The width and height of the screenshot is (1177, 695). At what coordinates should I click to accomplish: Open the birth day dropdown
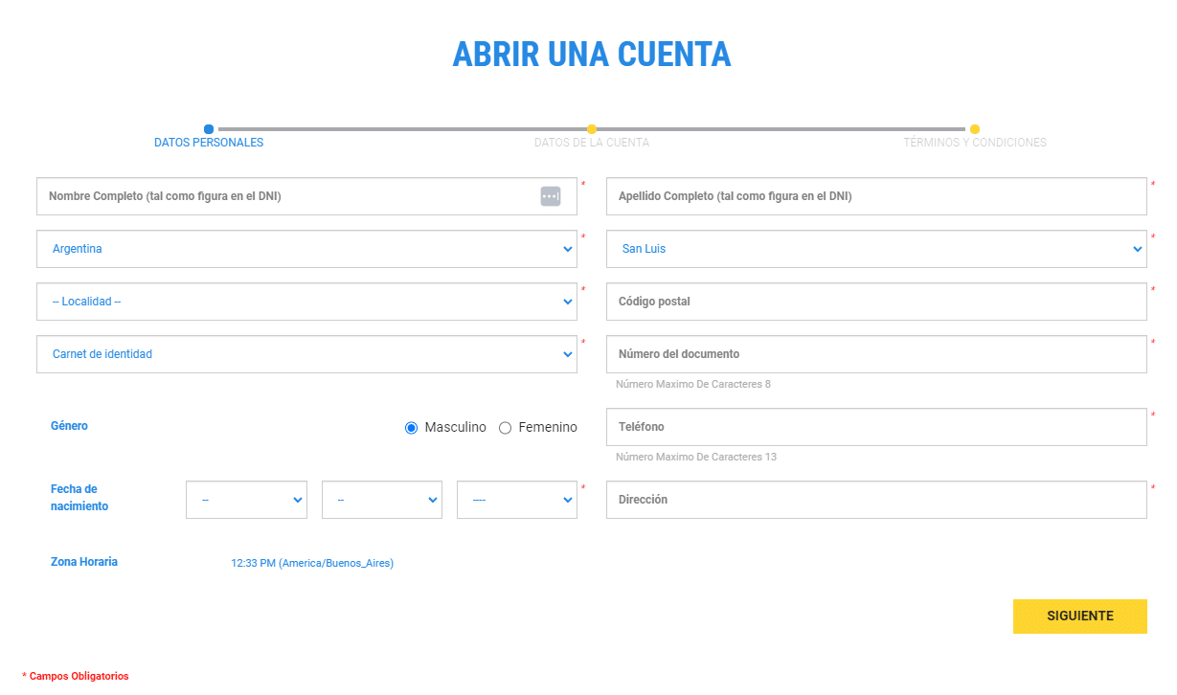pos(246,499)
